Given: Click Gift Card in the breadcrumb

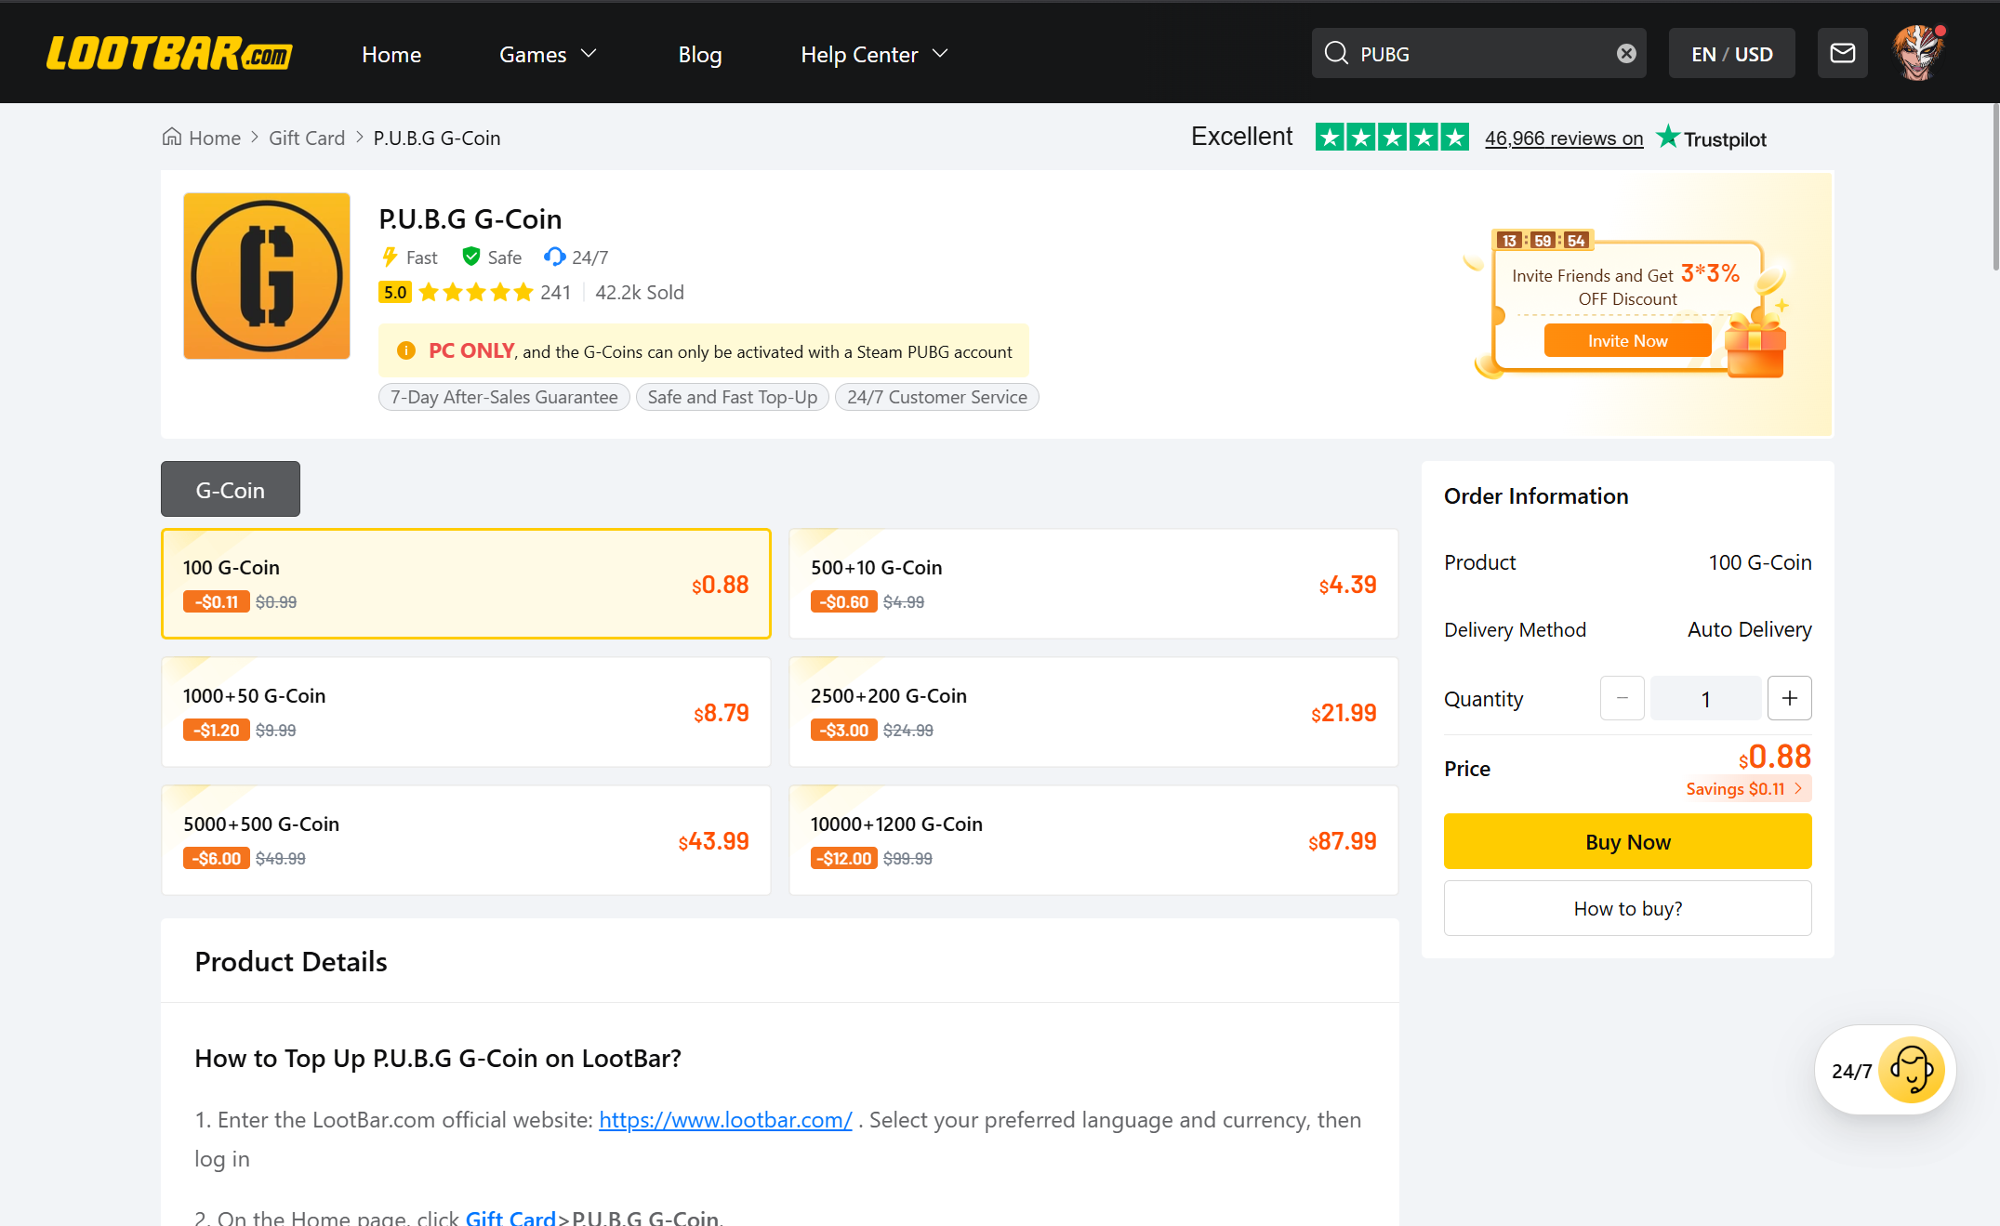Looking at the screenshot, I should click(x=307, y=138).
